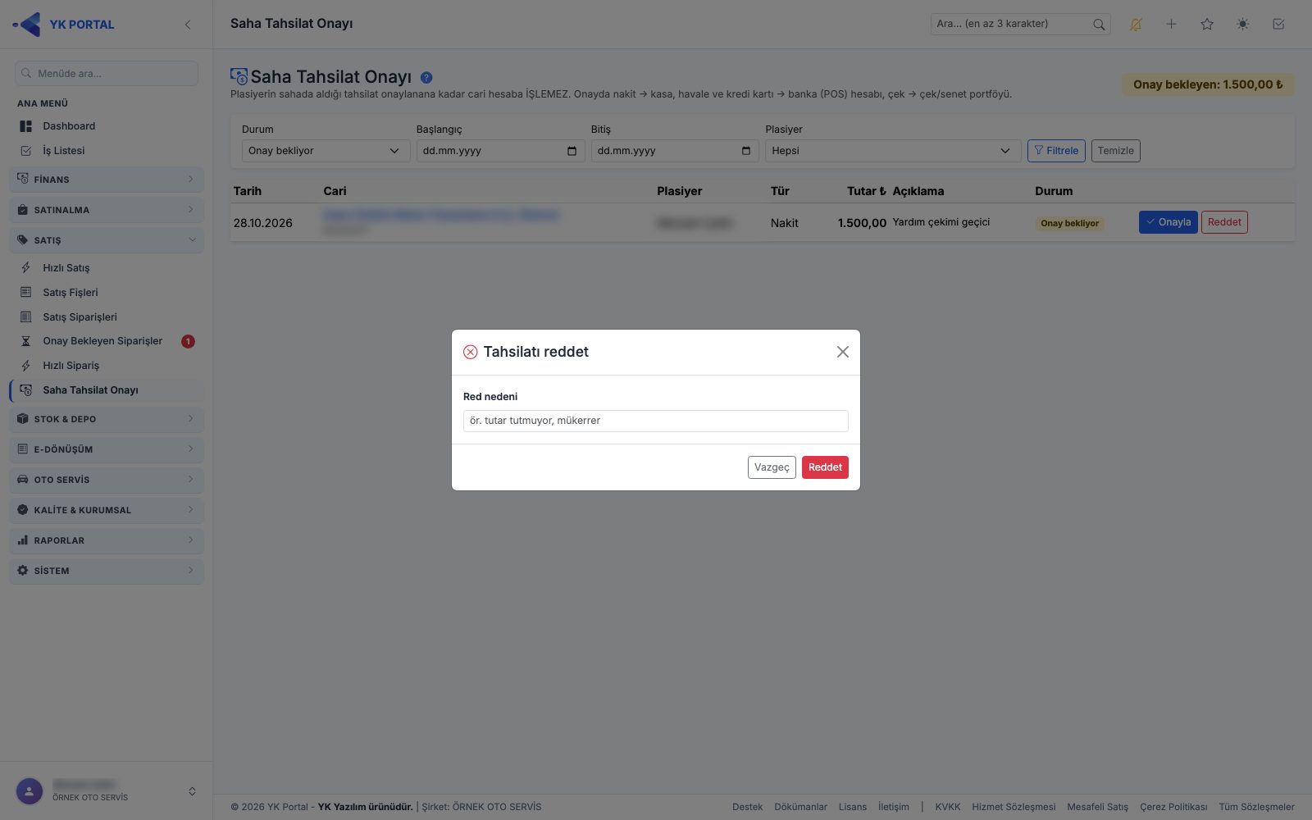Open Bitiş date picker calendar icon

pos(746,151)
